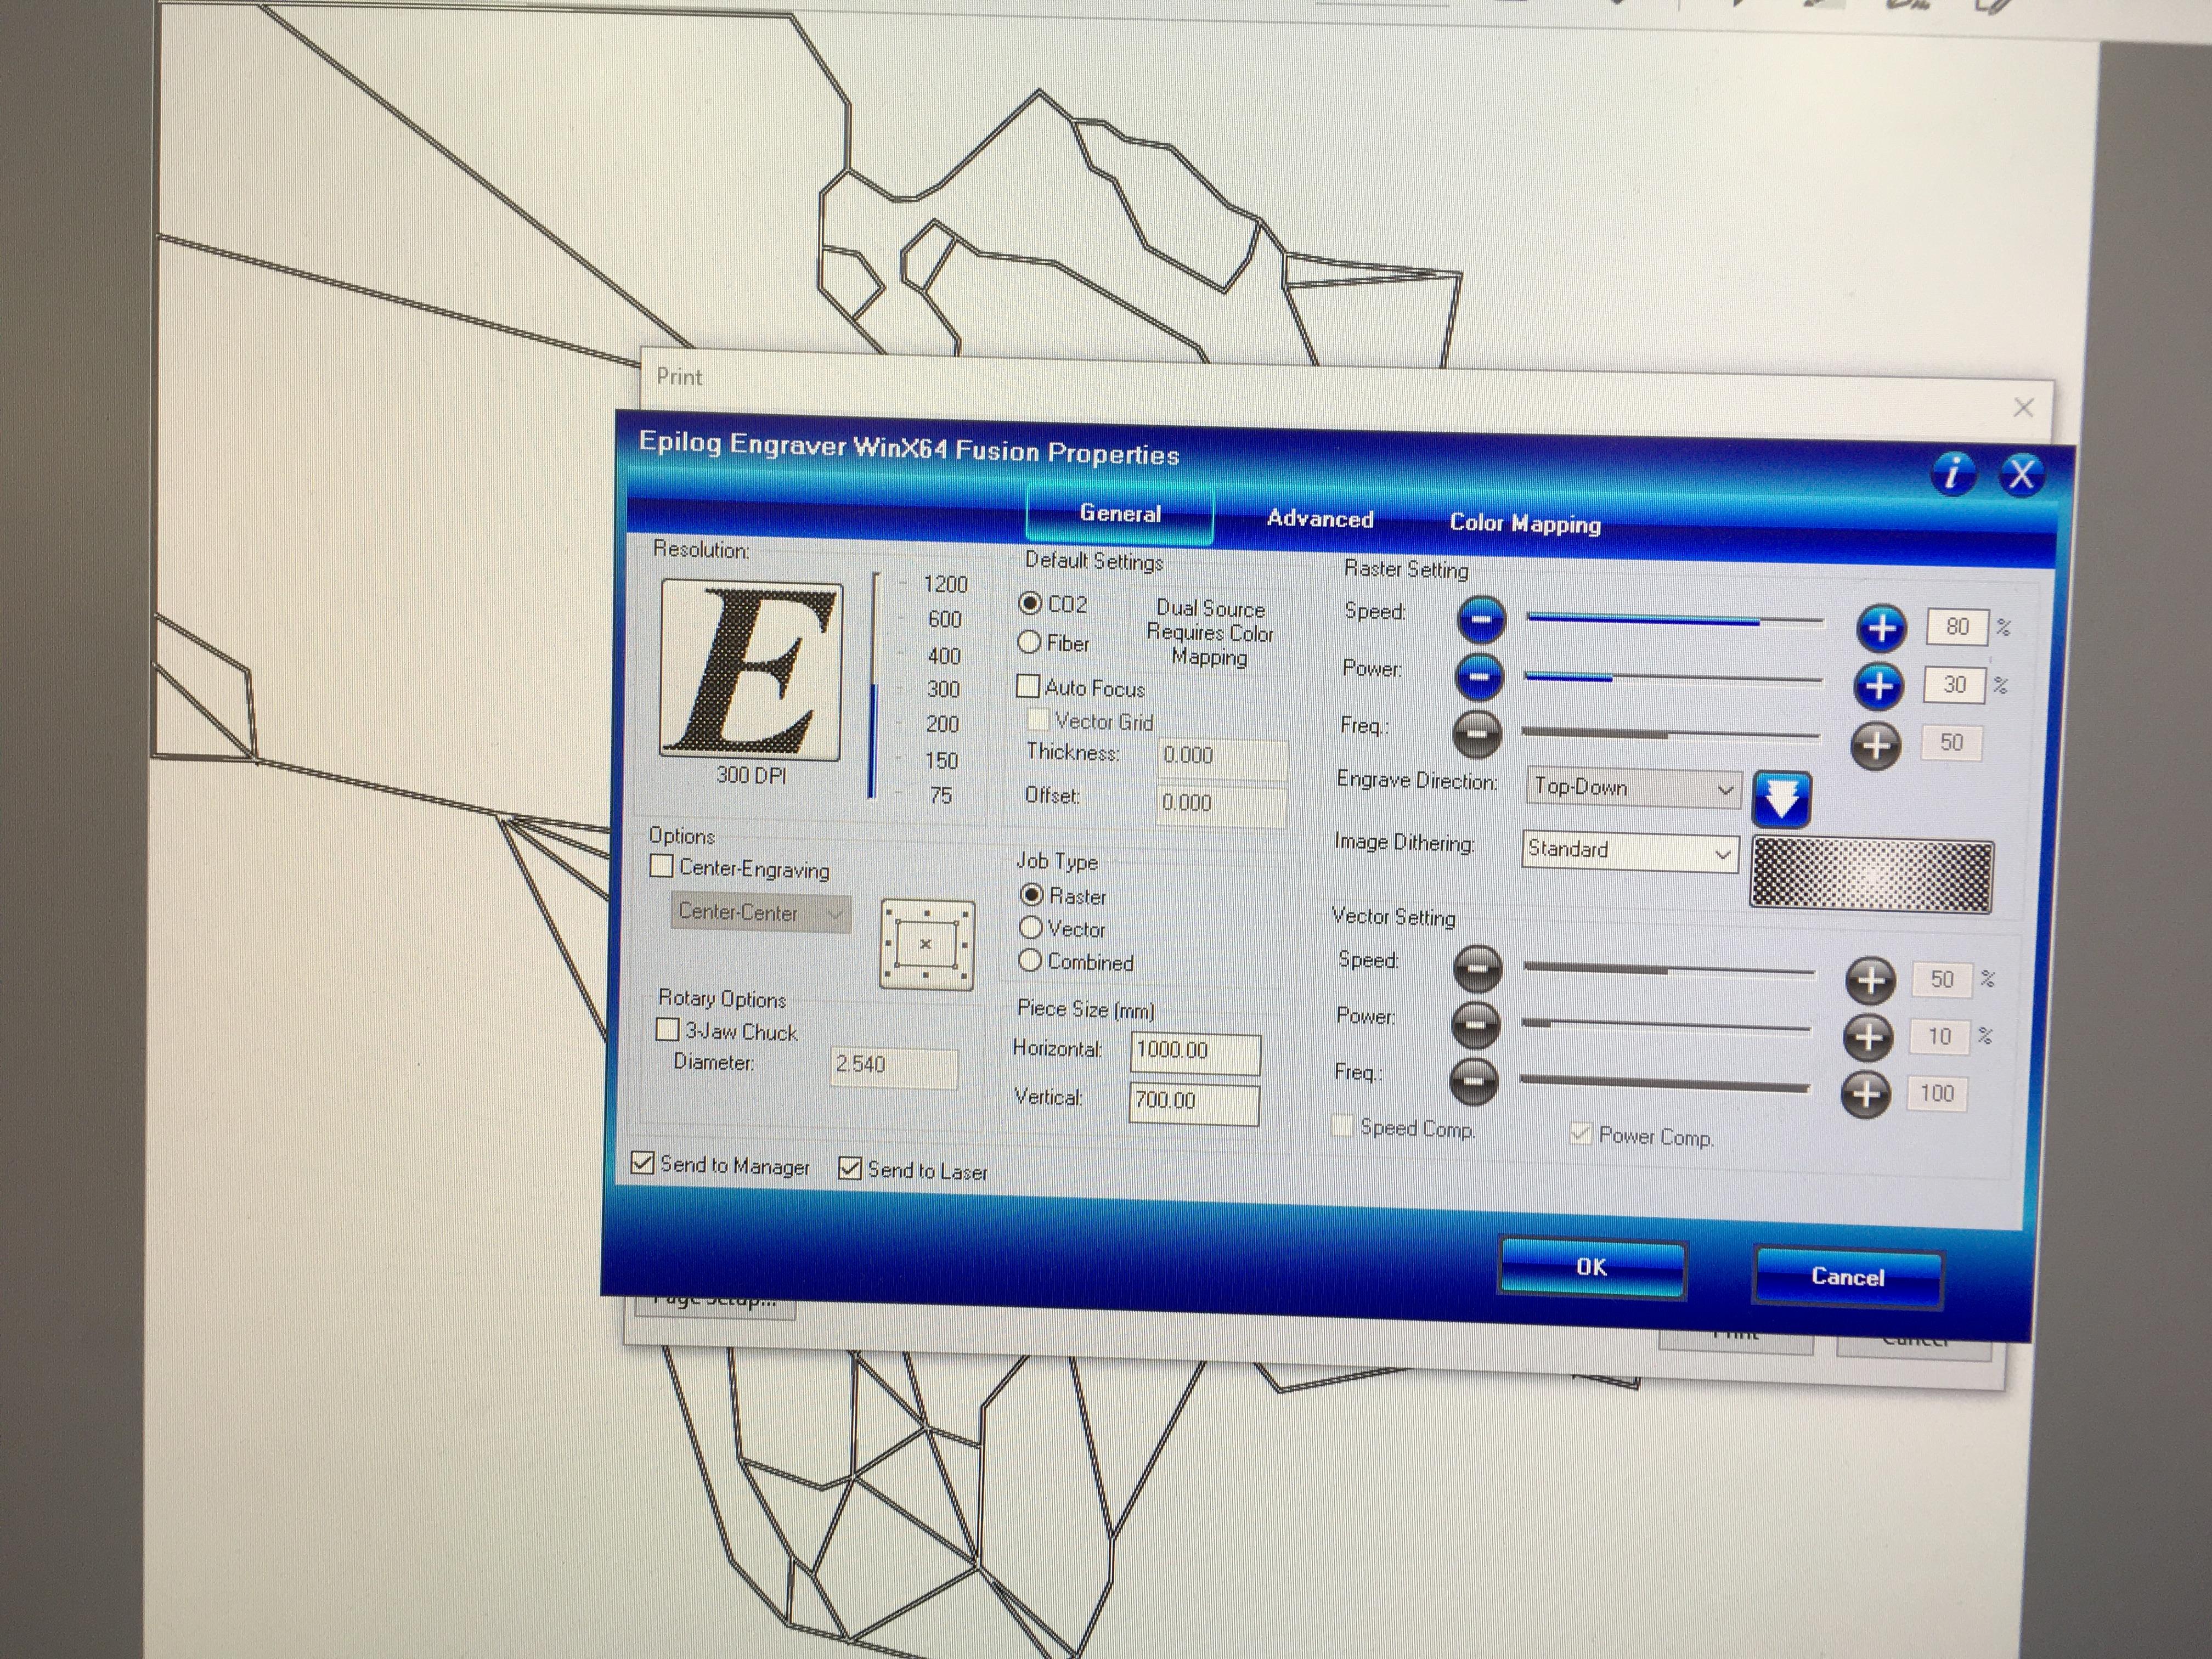Click the raster Power slider
Viewport: 2212px width, 1659px height.
click(x=1673, y=679)
